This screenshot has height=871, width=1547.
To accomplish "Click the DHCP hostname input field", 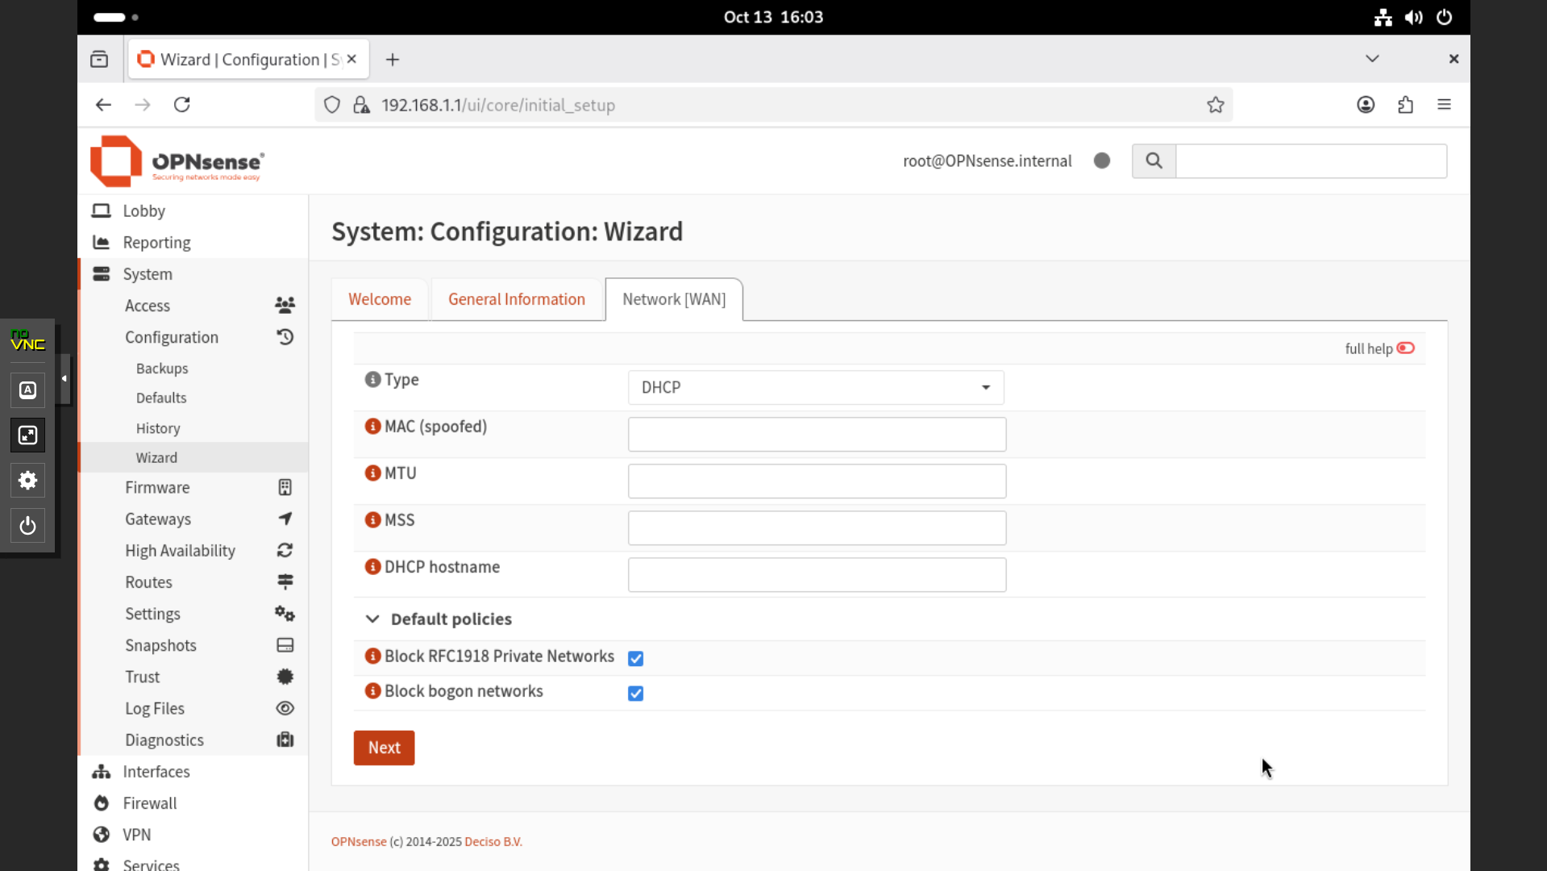I will pos(816,575).
